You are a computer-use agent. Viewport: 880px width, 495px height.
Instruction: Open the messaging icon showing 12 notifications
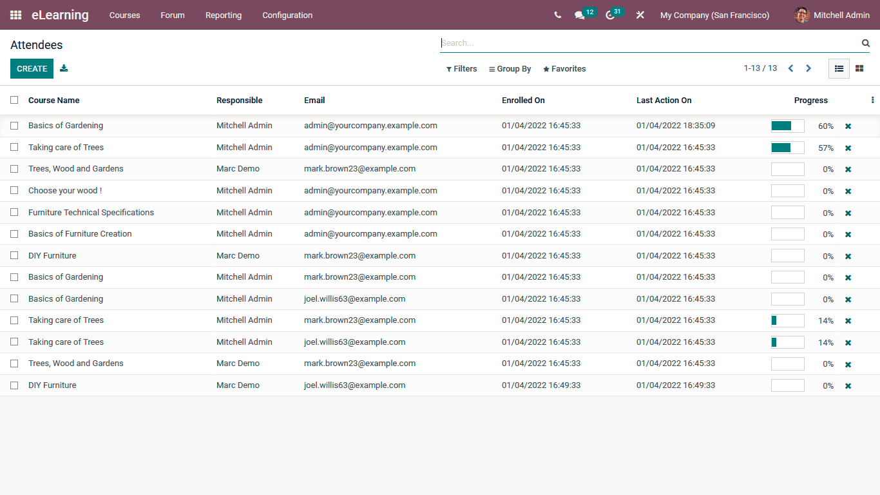tap(580, 15)
